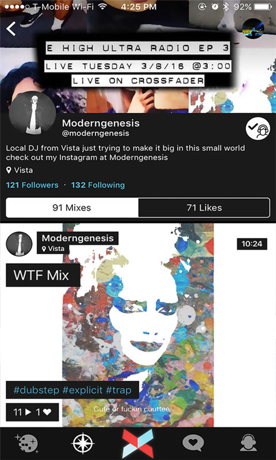Screen dimensions: 276x460
Task: Open the small avatar in top-right corner
Action: [x=253, y=28]
